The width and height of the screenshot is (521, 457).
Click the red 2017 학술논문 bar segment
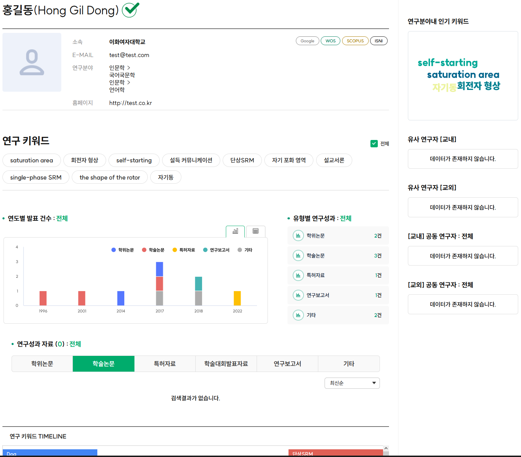[159, 284]
